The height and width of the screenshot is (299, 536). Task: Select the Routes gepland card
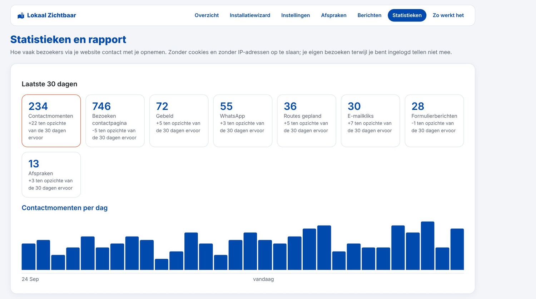(307, 121)
